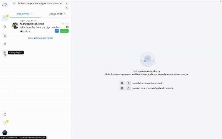Click the conversation search field
222x139 pixels.
point(41,3)
